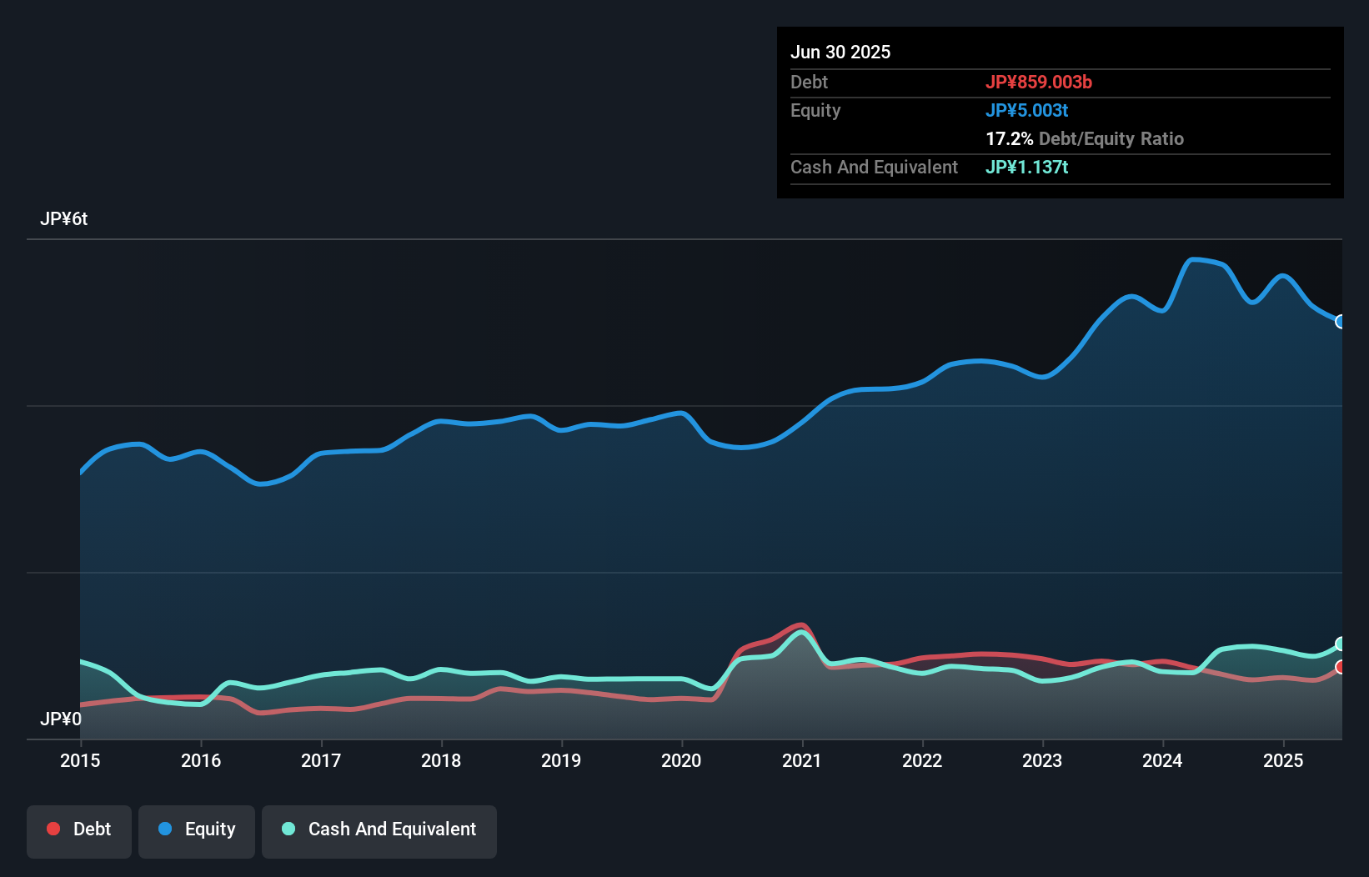Select the red Debt endpoint marker
This screenshot has height=877, width=1369.
coord(1340,667)
